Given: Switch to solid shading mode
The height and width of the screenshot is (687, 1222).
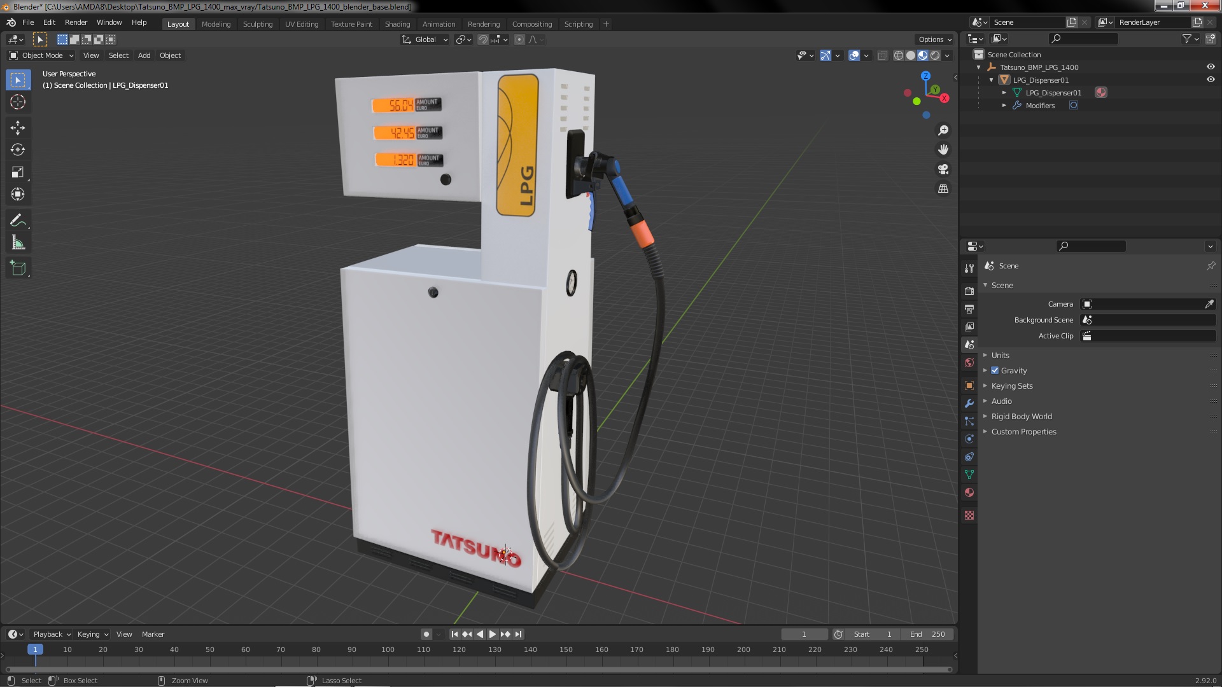Looking at the screenshot, I should click(911, 55).
